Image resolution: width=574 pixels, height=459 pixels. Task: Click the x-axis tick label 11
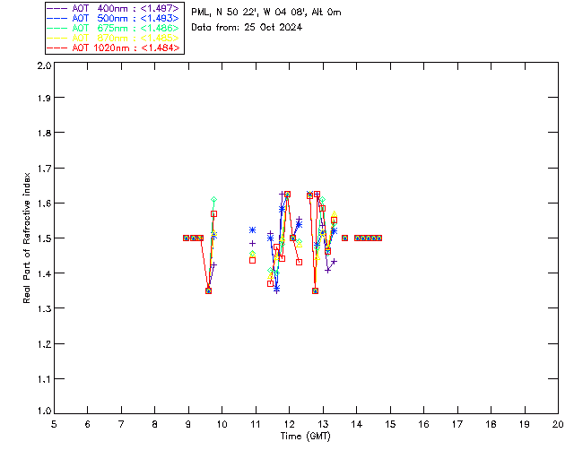tap(256, 424)
